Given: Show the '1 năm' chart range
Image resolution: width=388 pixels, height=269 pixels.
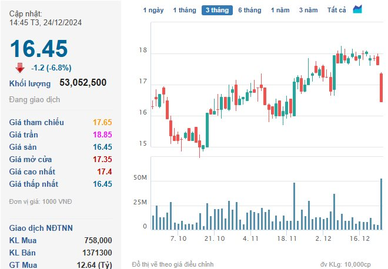Looking at the screenshot, I should pyautogui.click(x=280, y=10).
